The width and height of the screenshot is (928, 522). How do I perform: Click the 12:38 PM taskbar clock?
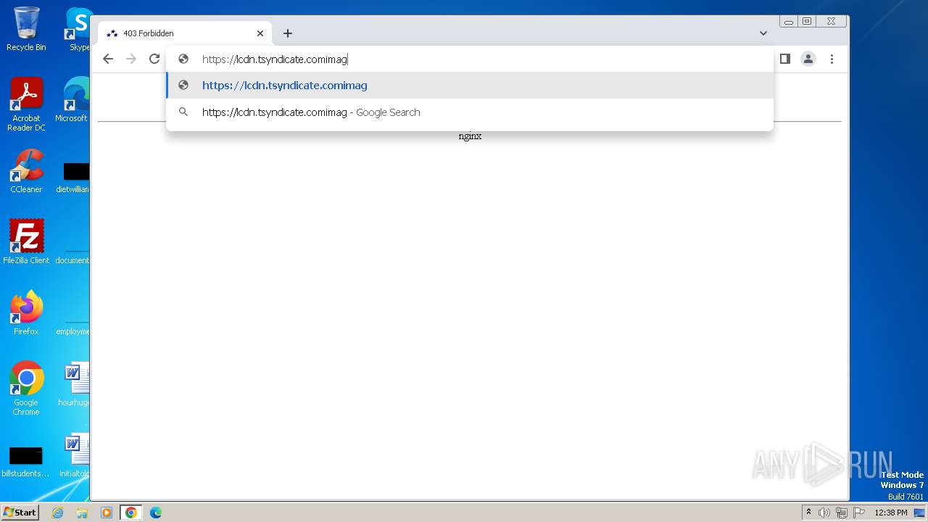click(x=891, y=513)
